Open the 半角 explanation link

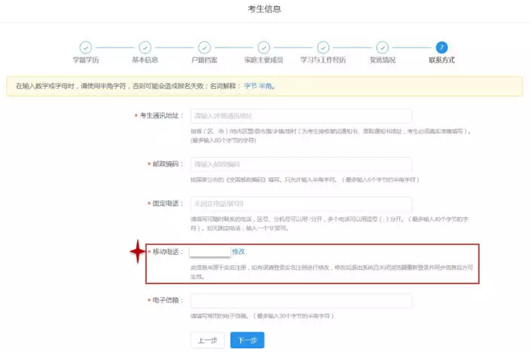click(x=266, y=86)
